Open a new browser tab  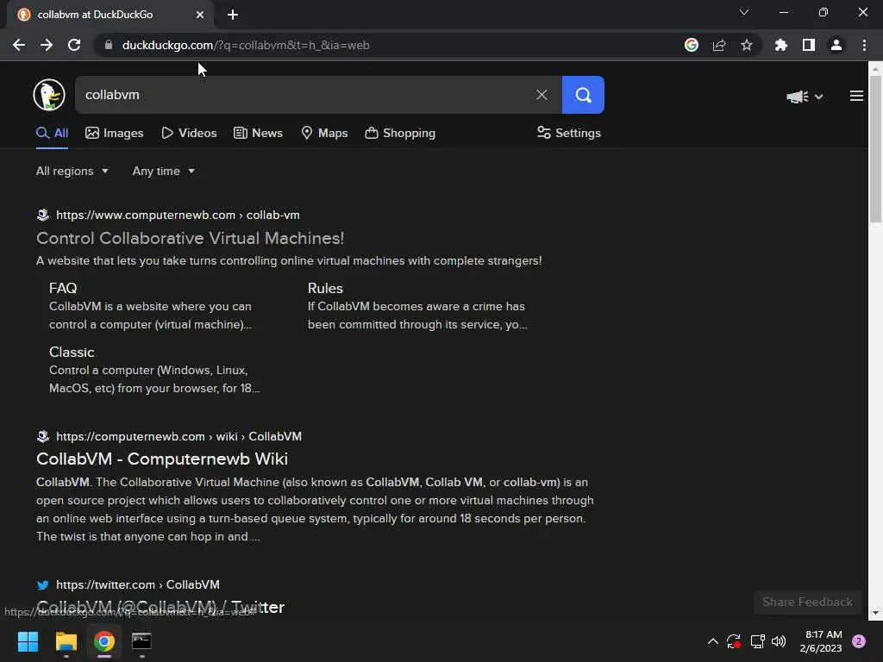(233, 15)
